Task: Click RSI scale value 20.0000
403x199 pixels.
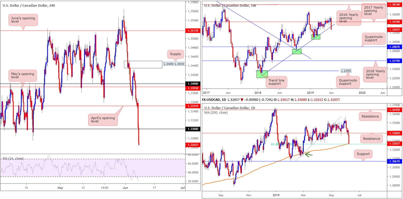Action: (193, 181)
